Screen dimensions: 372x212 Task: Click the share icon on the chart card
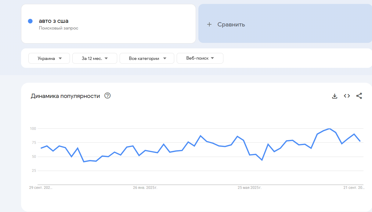pos(359,96)
